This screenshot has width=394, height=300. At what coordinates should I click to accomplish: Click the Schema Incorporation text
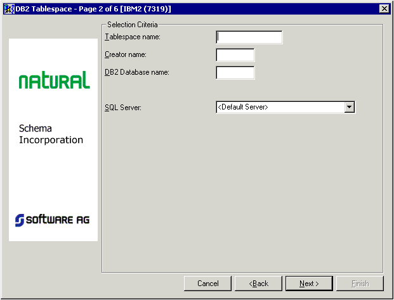click(51, 134)
